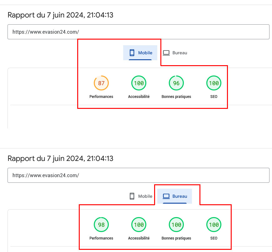The height and width of the screenshot is (252, 272).
Task: Click the Performances label in the mobile report
Action: point(101,97)
